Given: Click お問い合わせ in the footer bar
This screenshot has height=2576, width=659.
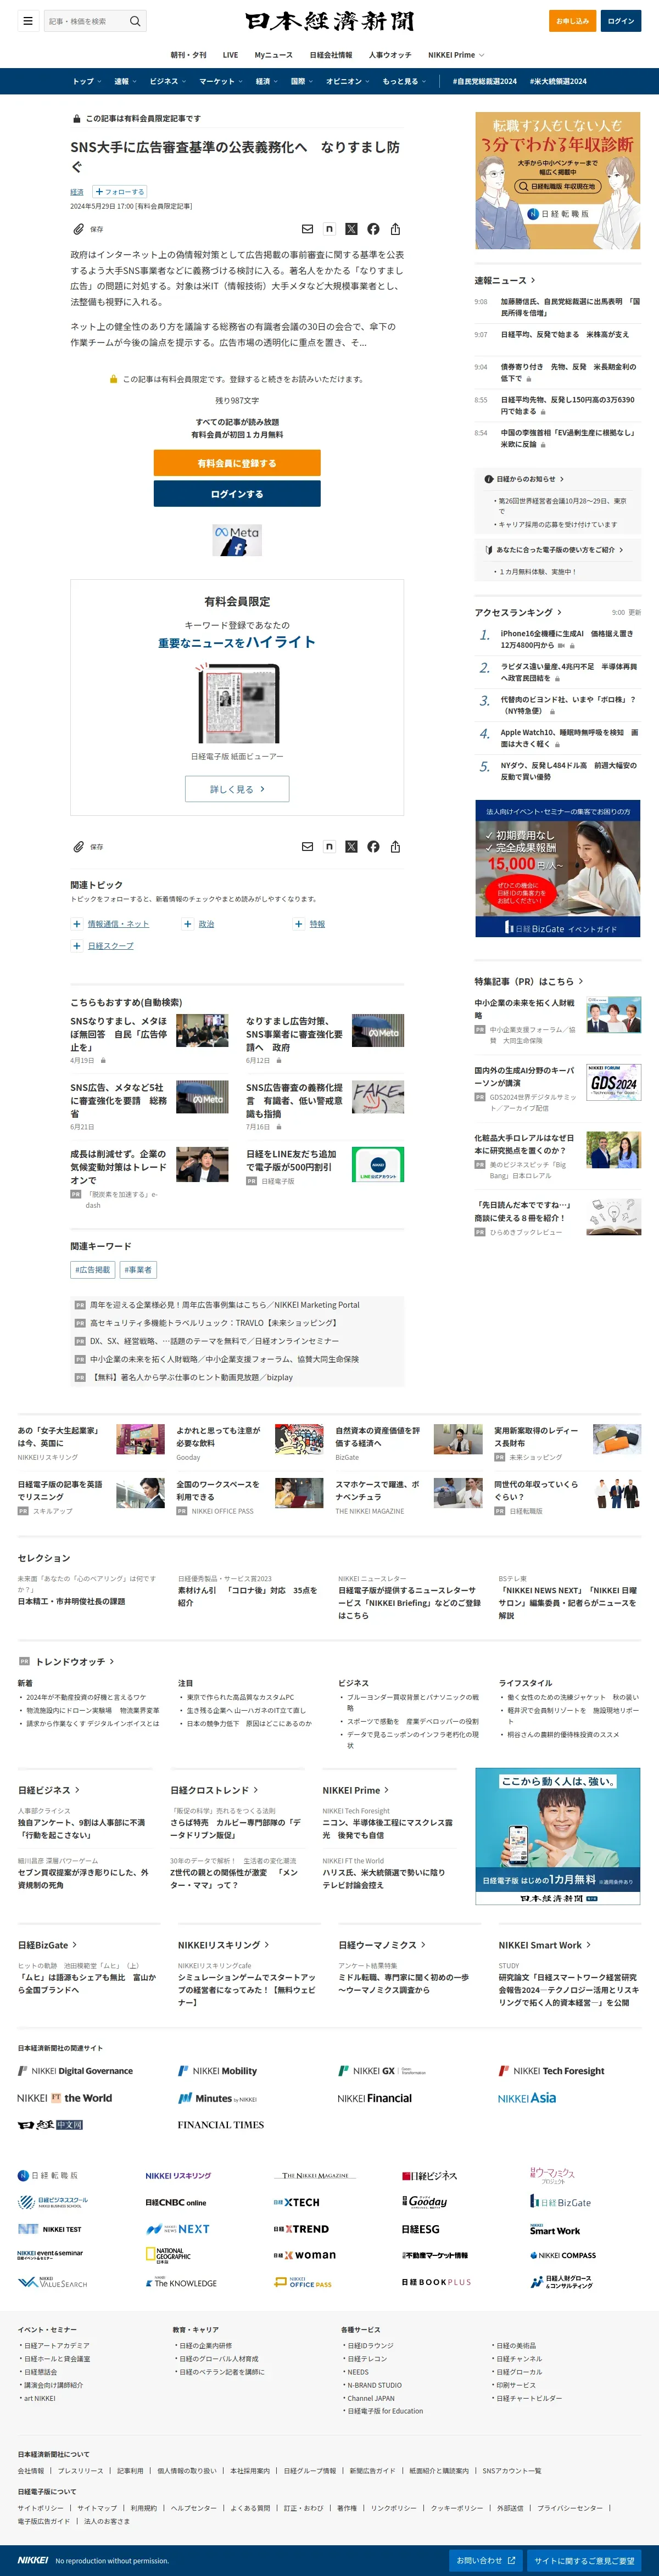Looking at the screenshot, I should 486,2560.
